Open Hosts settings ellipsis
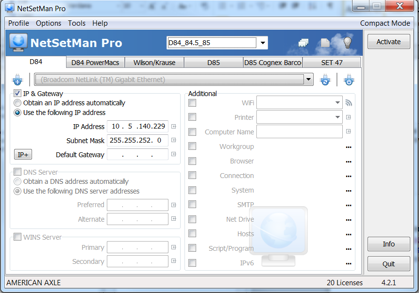Viewport: 419px width, 293px height. pyautogui.click(x=349, y=234)
